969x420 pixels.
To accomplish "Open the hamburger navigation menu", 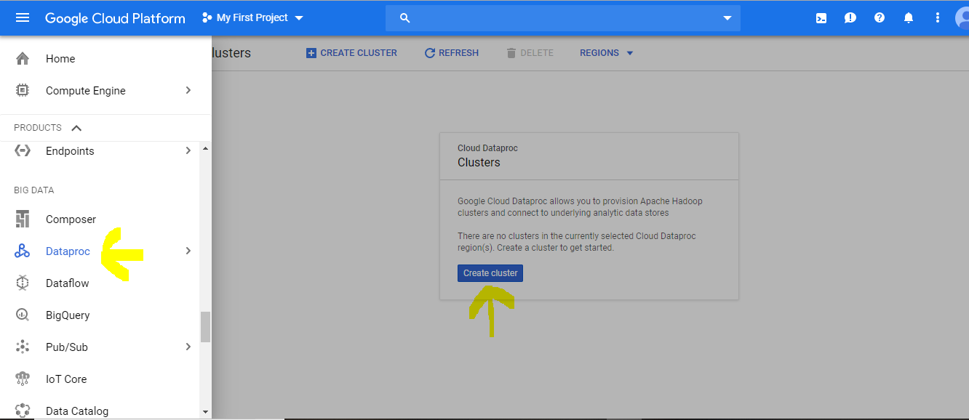I will pos(23,17).
